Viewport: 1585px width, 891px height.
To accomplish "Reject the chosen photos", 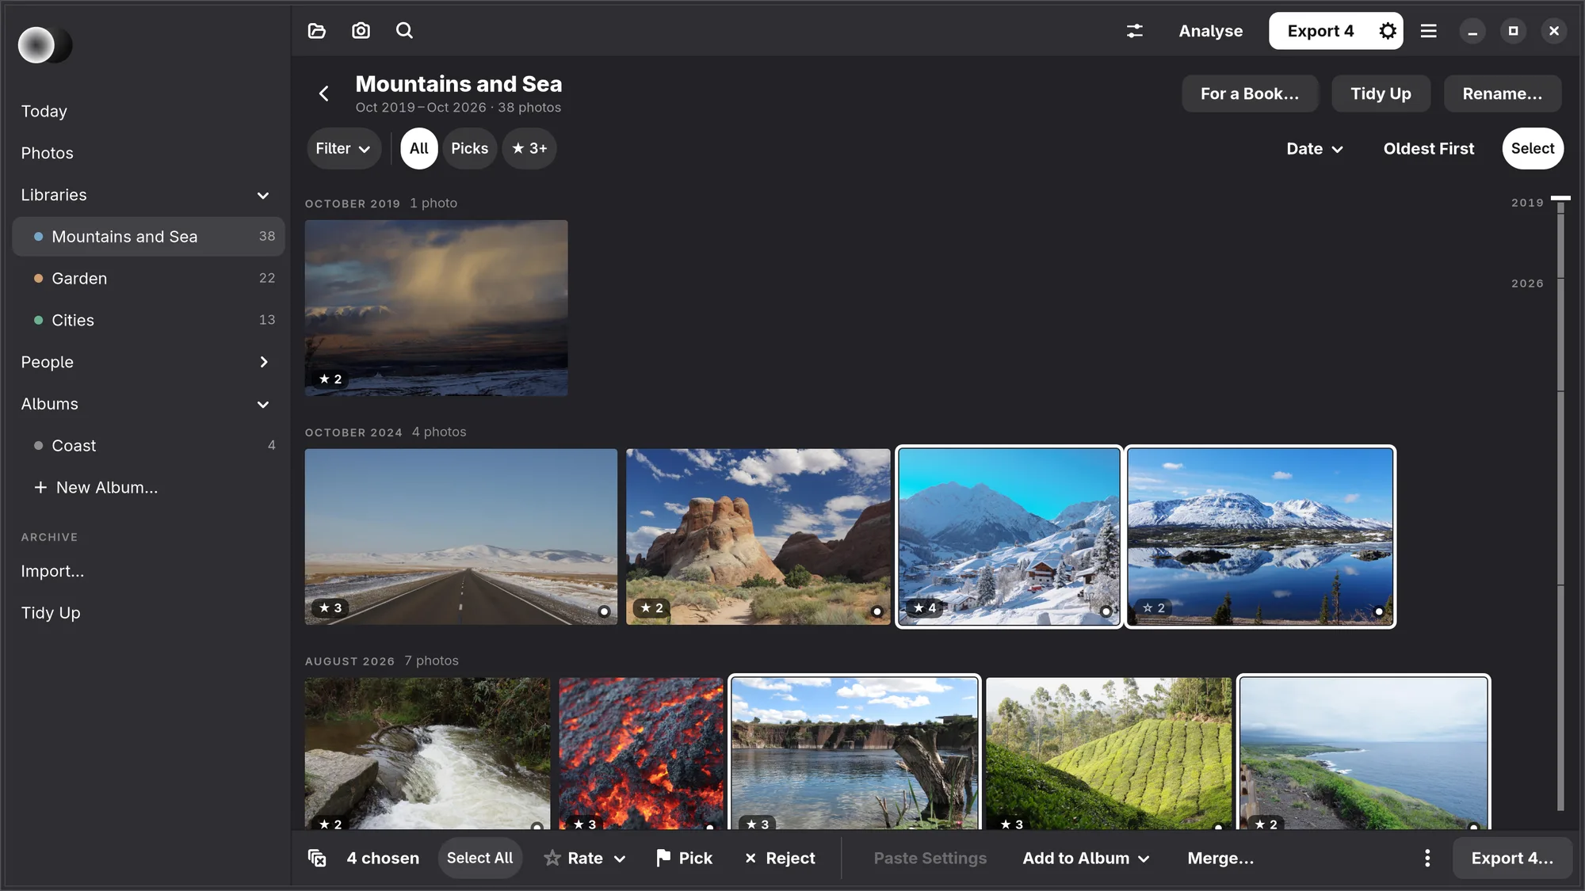I will click(780, 858).
